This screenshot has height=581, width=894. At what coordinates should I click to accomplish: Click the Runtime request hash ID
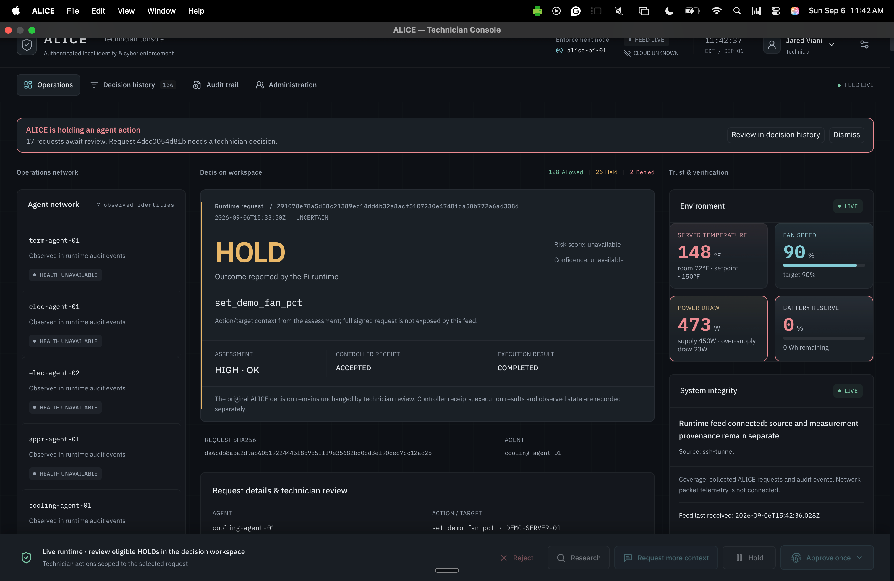(x=397, y=206)
